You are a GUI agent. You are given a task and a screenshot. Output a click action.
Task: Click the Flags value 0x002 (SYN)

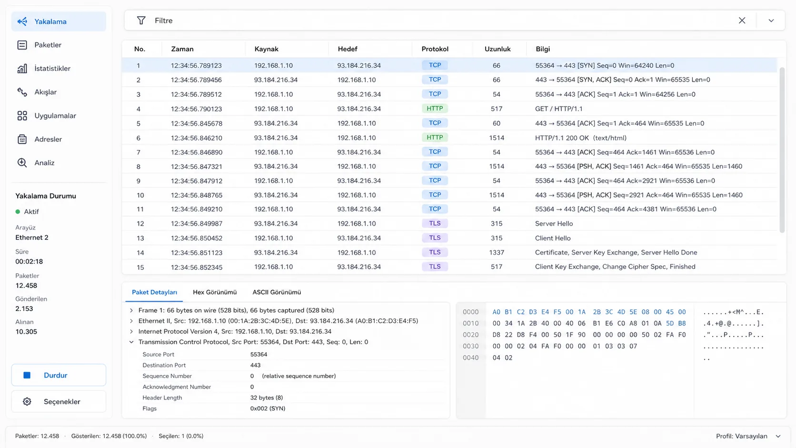pyautogui.click(x=268, y=408)
